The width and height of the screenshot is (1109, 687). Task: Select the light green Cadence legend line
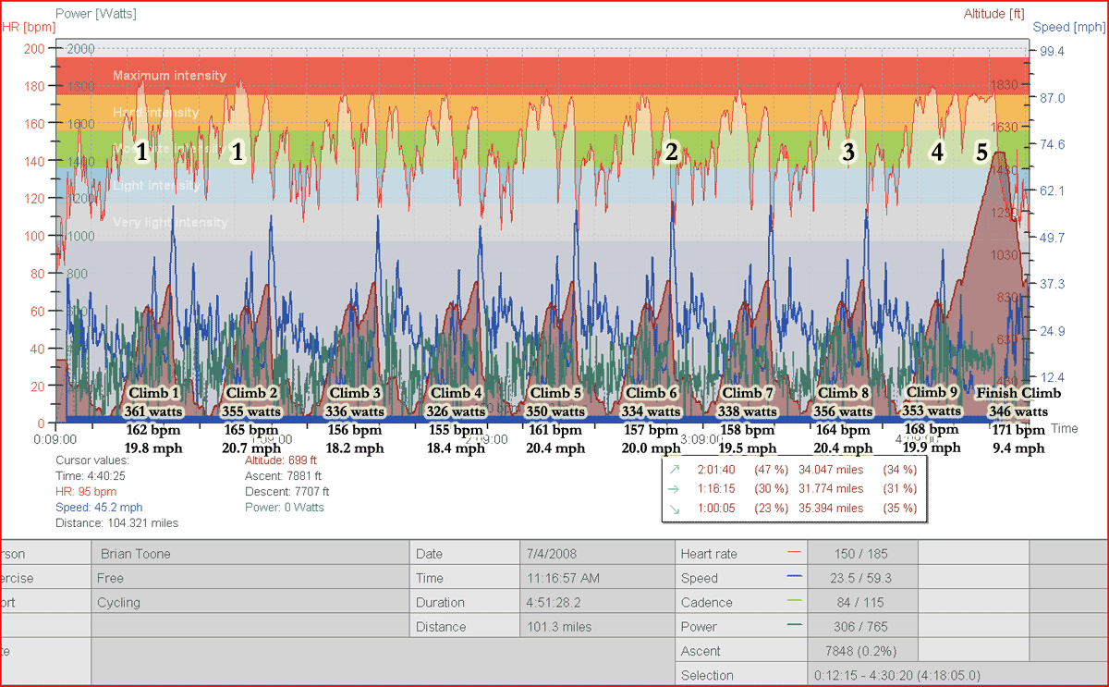793,601
